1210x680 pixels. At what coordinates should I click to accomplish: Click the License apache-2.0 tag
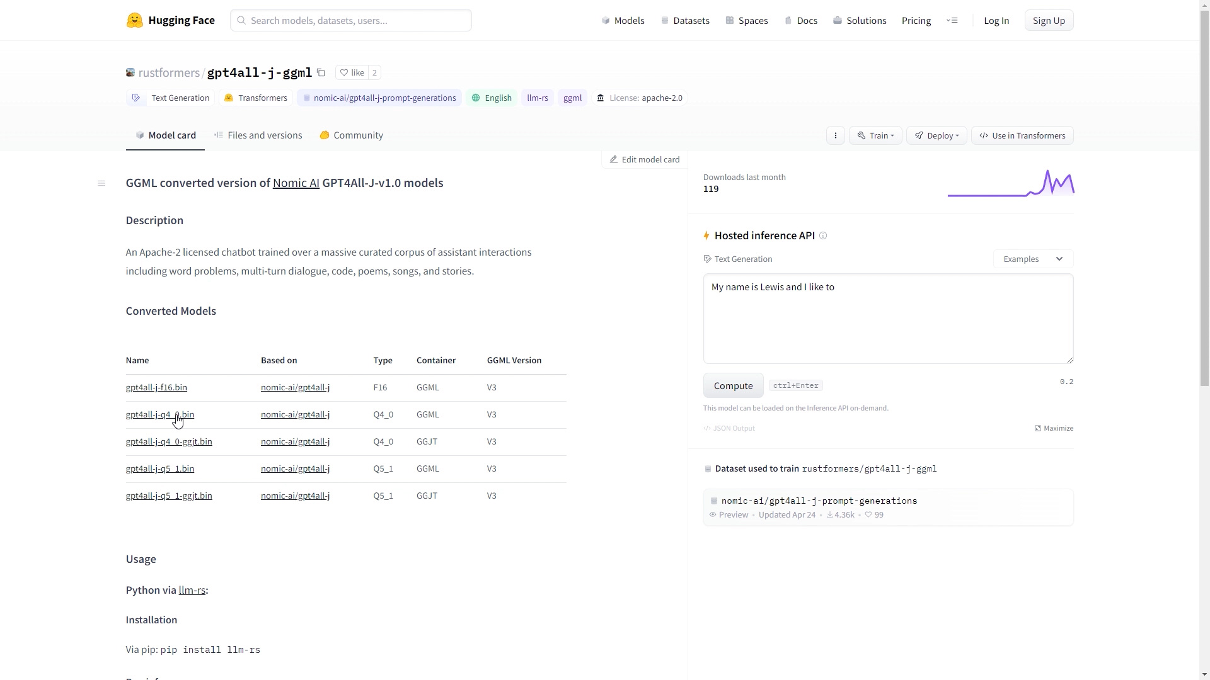[x=640, y=98]
